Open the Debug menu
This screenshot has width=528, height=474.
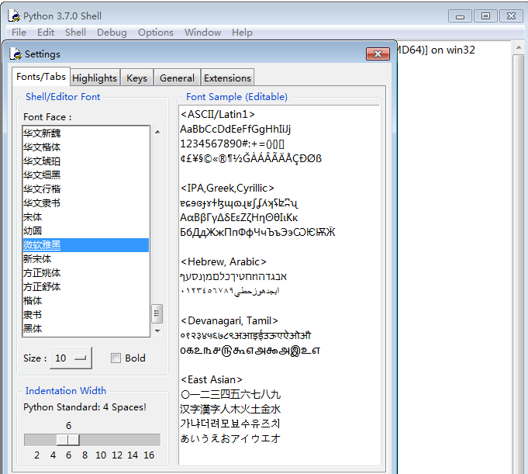point(112,33)
